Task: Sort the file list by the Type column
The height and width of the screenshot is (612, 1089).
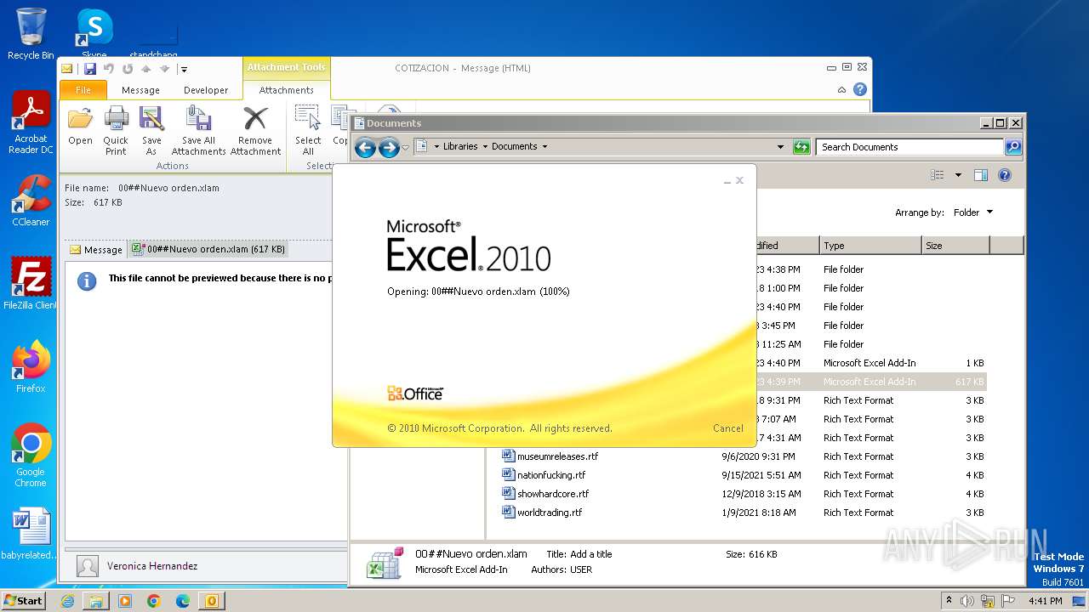Action: 869,246
